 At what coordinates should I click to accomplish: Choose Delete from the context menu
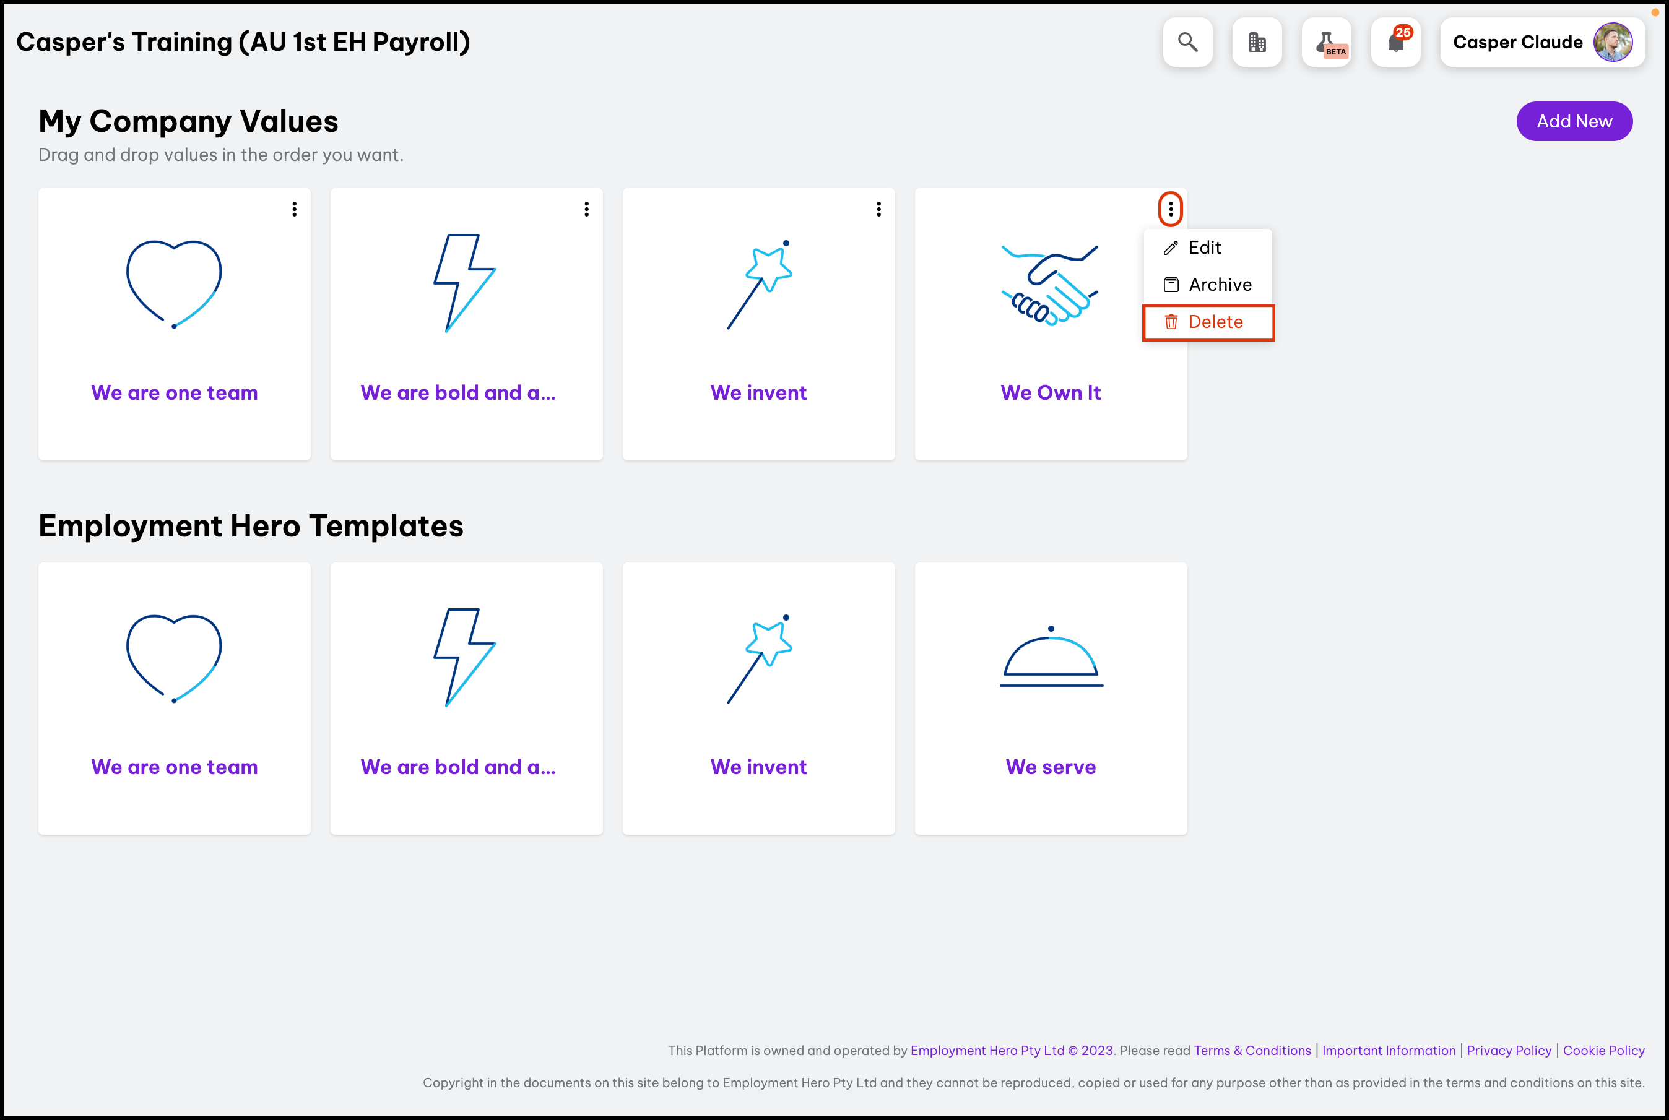[1215, 322]
